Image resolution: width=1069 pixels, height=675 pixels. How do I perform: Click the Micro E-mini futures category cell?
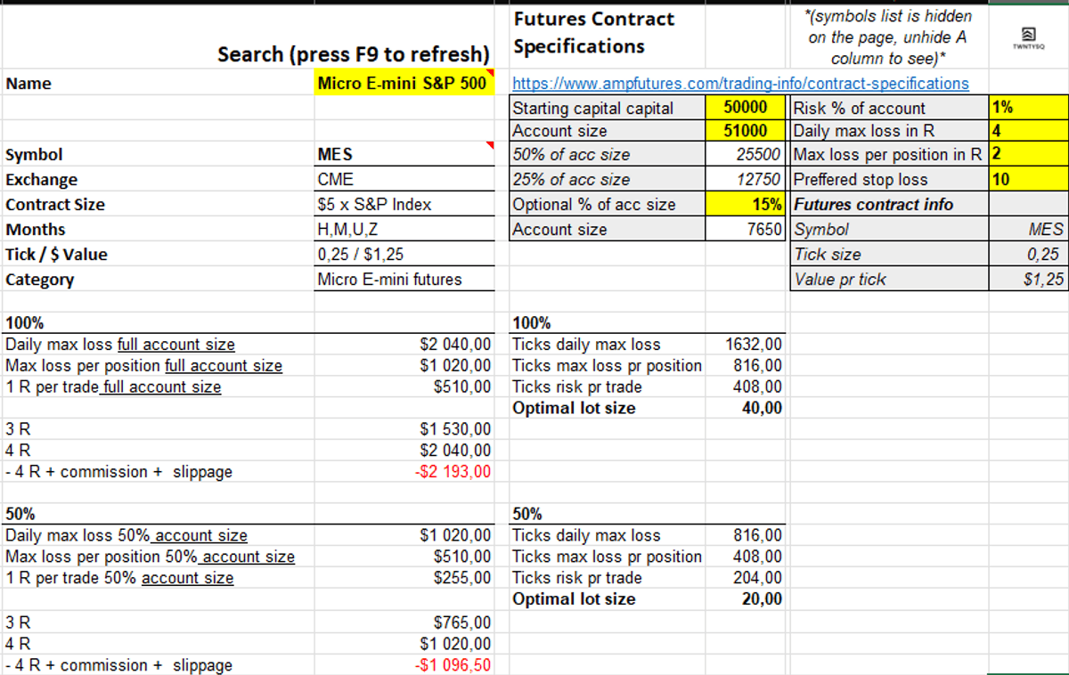pos(403,280)
